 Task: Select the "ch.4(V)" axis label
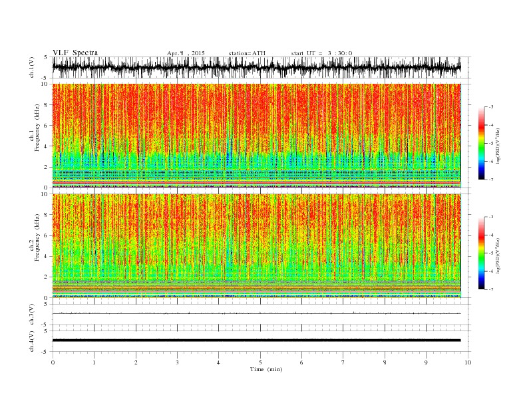32,341
